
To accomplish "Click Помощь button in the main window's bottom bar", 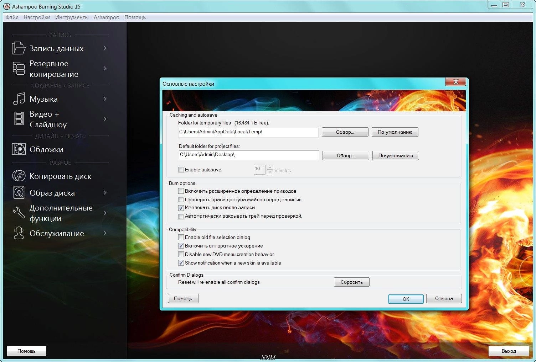I will (x=27, y=351).
